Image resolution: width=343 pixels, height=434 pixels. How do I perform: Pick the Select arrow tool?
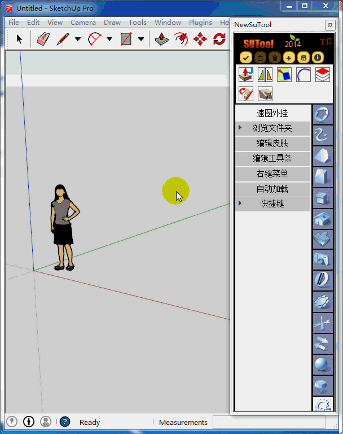(x=19, y=39)
